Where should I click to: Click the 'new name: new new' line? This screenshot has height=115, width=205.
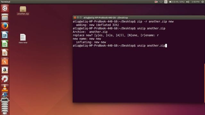87,39
